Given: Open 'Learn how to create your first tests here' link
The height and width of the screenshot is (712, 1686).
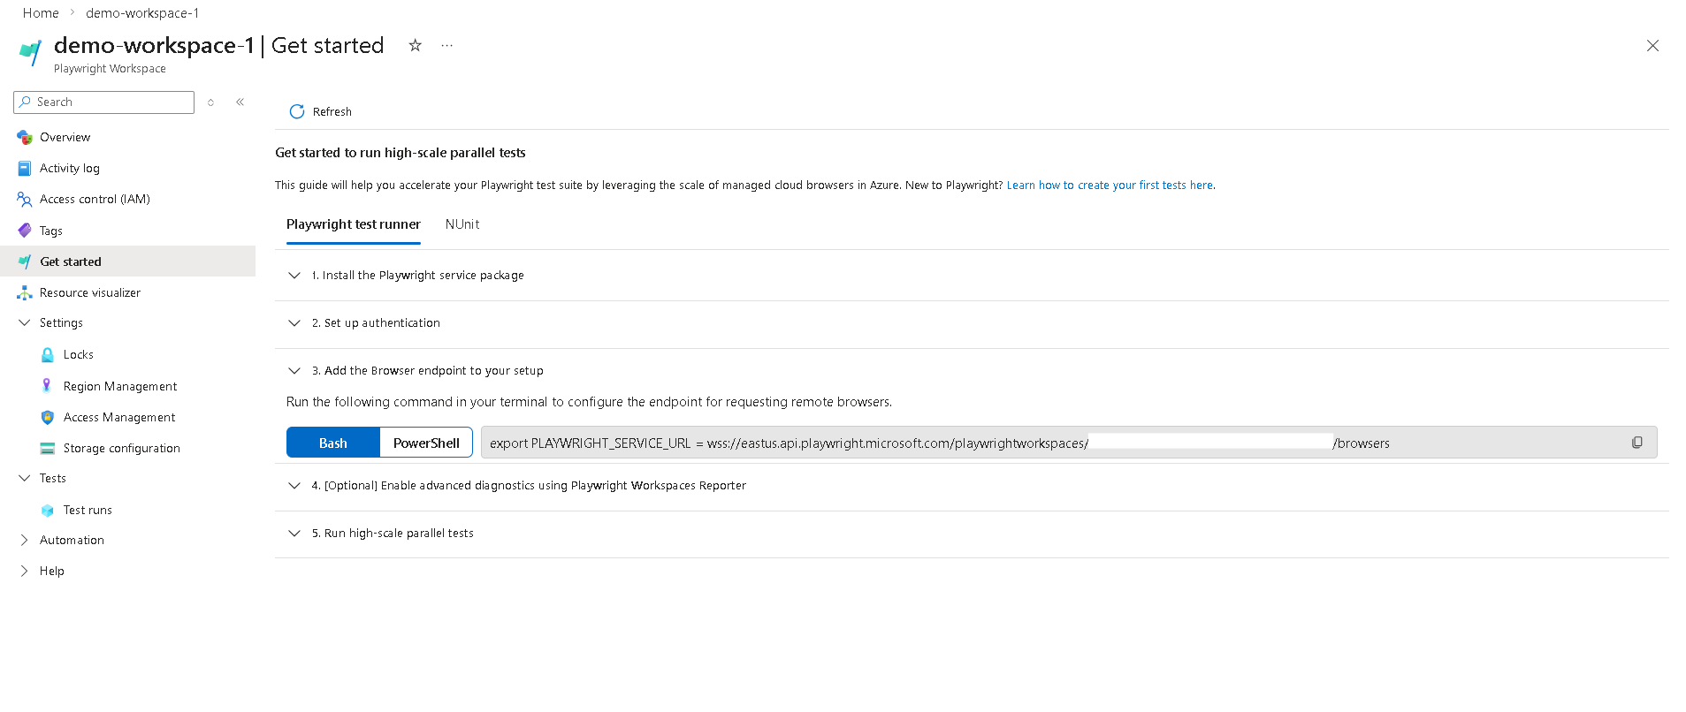Looking at the screenshot, I should tap(1110, 186).
